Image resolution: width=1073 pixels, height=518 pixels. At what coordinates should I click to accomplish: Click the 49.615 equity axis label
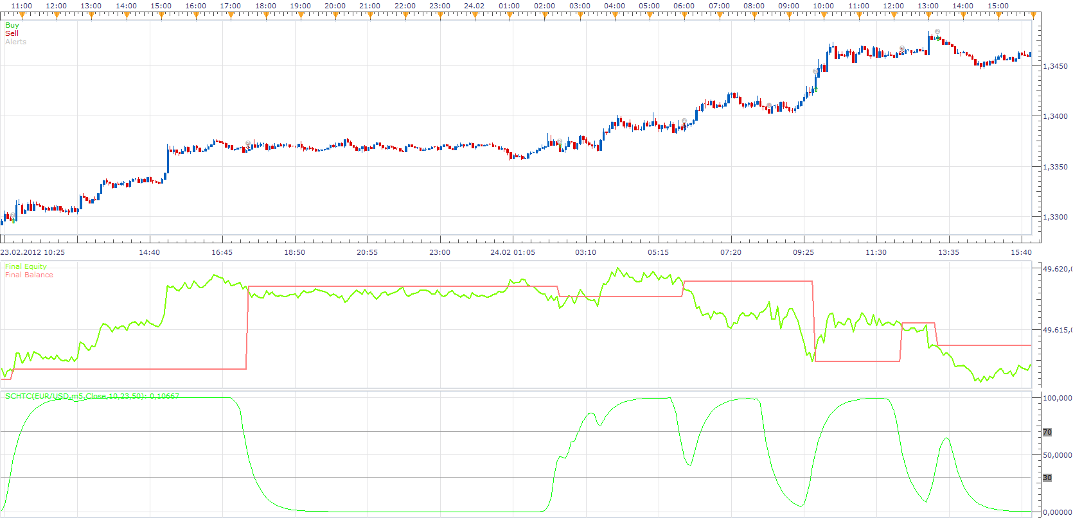(x=1057, y=330)
